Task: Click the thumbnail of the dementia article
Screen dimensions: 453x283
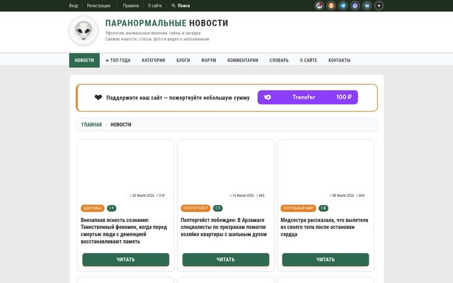Action: (126, 170)
